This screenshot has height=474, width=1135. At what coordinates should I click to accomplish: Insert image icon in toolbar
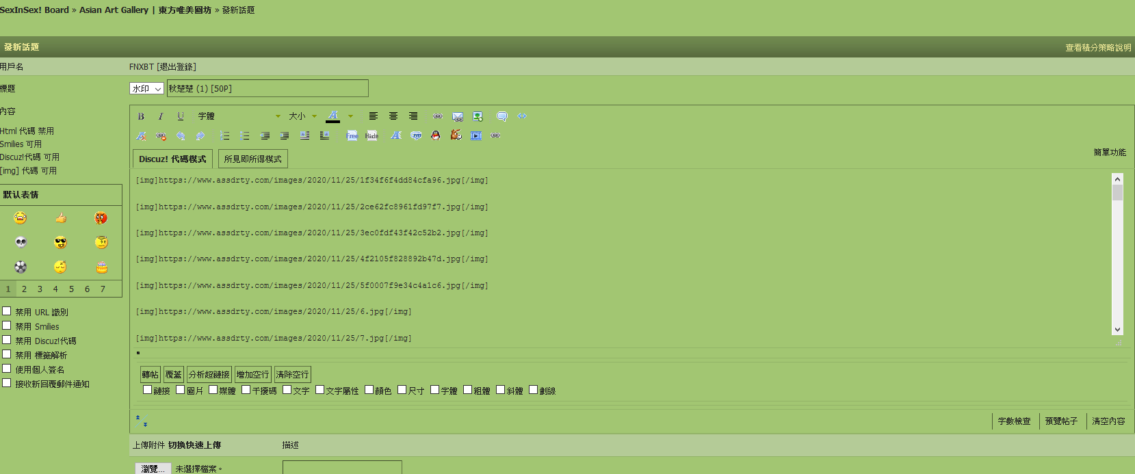(x=478, y=116)
